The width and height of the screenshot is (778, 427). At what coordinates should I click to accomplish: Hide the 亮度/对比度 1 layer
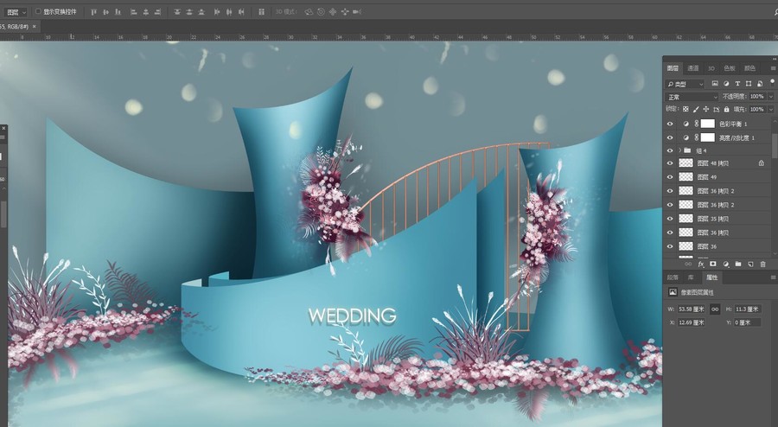point(670,137)
